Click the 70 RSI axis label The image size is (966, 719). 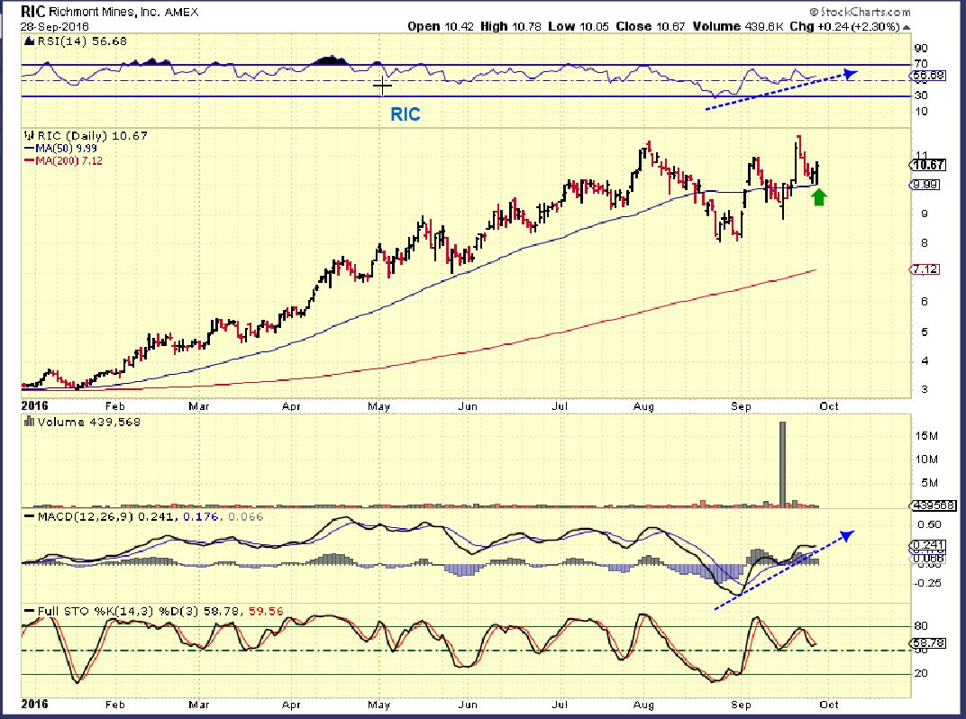pos(921,64)
